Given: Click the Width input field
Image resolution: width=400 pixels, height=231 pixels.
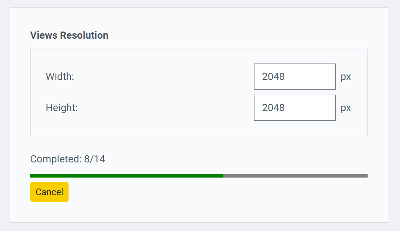Looking at the screenshot, I should pyautogui.click(x=294, y=77).
